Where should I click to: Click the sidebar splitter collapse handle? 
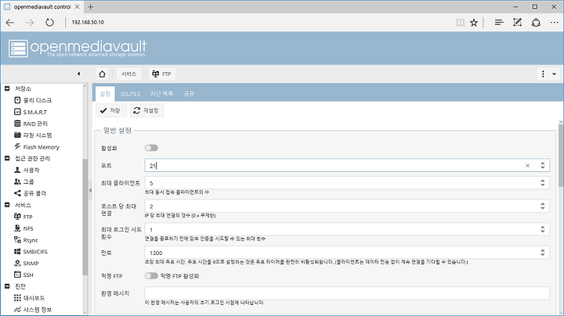coord(90,190)
